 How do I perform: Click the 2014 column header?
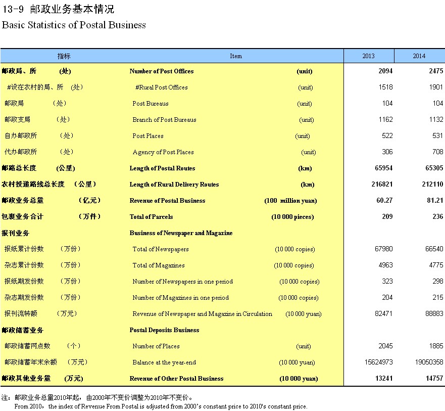click(419, 56)
